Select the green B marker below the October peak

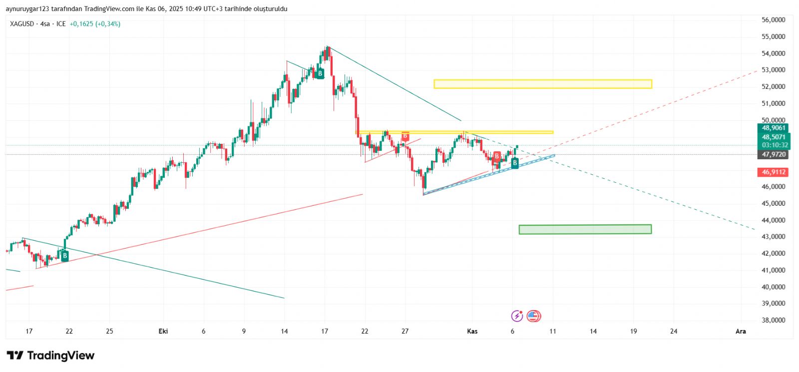320,74
